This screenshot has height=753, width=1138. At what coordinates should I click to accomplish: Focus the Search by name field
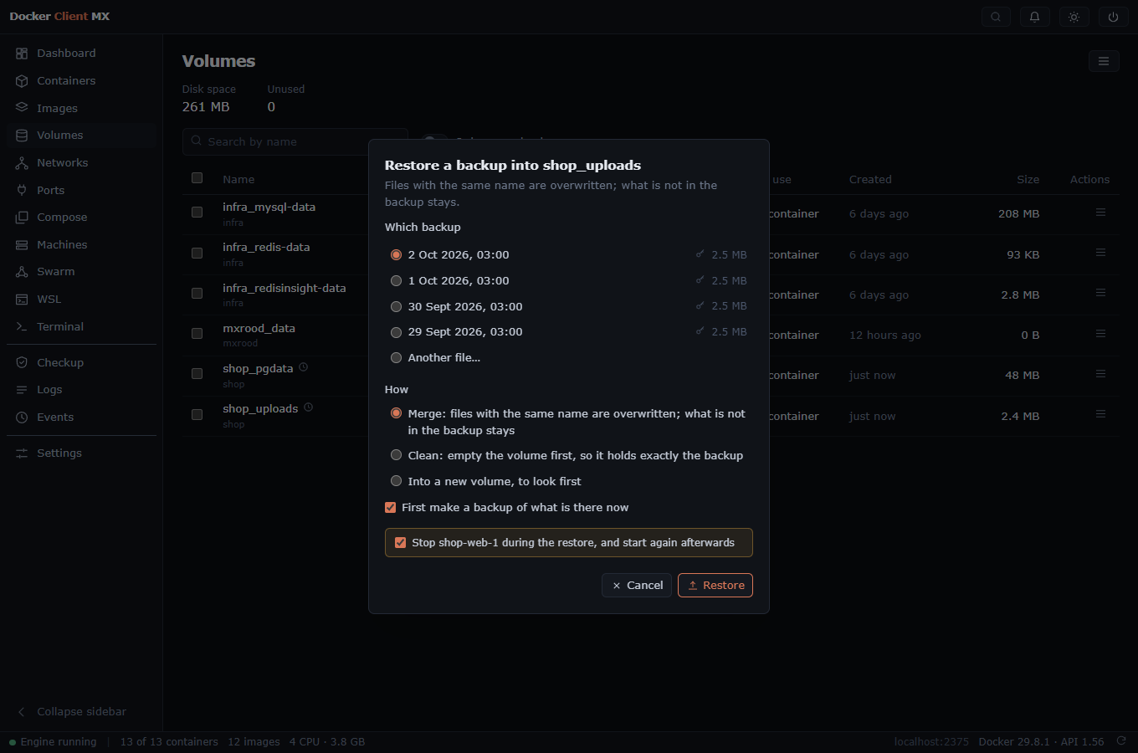coord(295,141)
